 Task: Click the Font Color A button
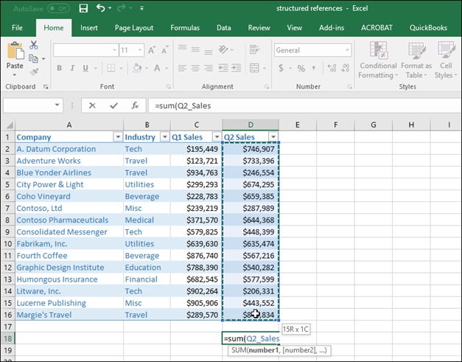[157, 68]
